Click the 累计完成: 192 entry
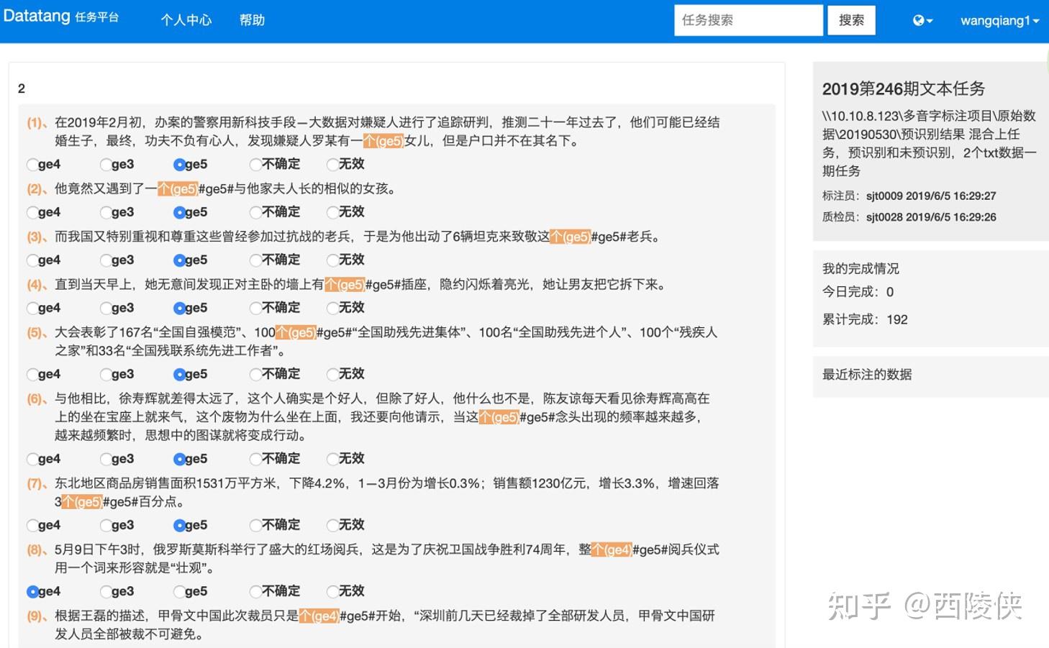 pyautogui.click(x=865, y=319)
